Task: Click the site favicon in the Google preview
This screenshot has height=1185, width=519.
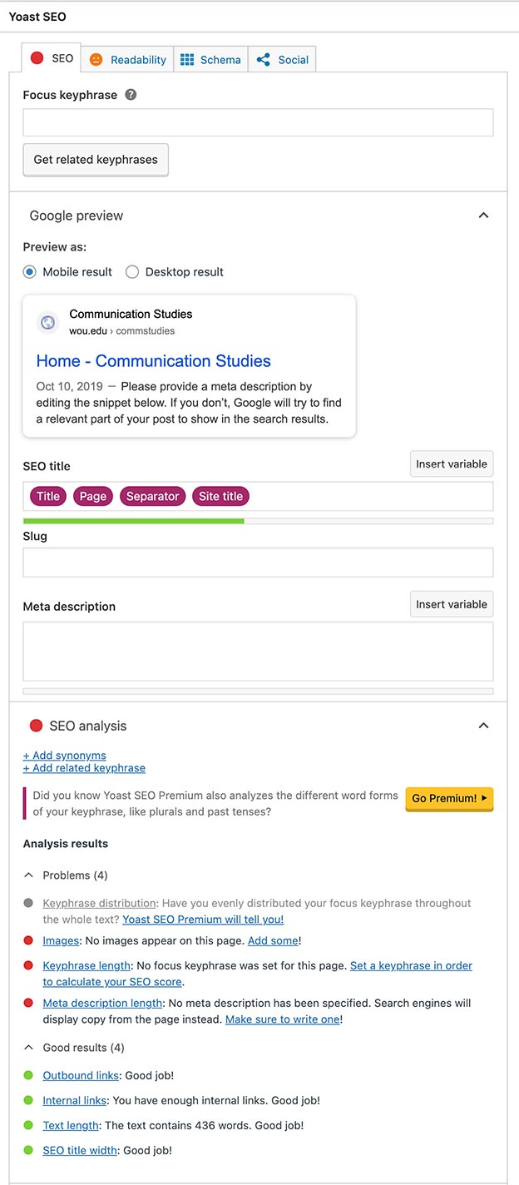Action: point(47,323)
